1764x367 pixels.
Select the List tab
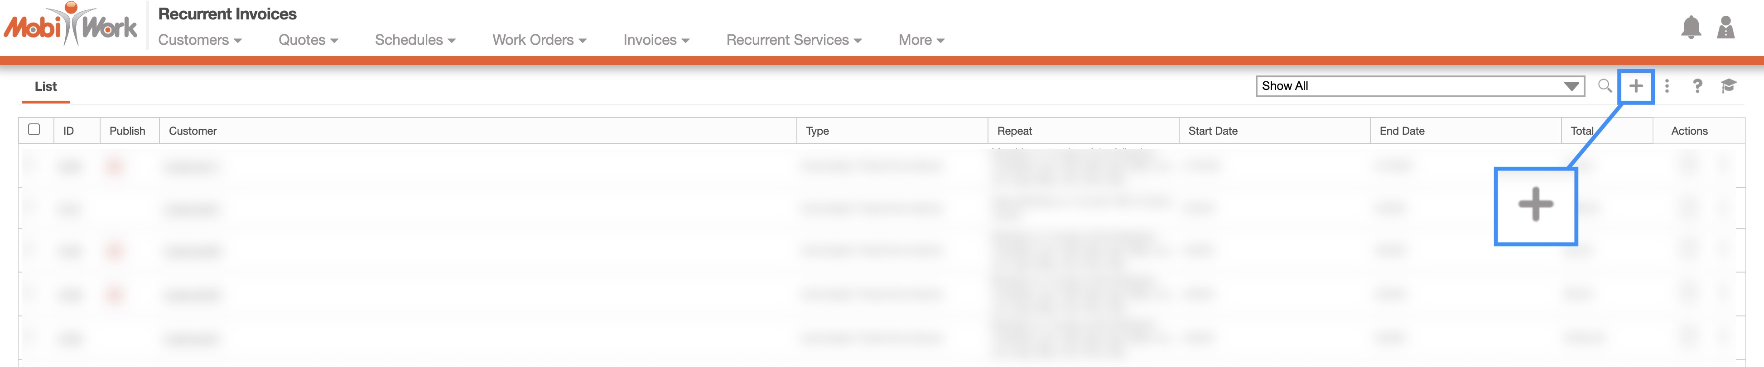coord(45,87)
